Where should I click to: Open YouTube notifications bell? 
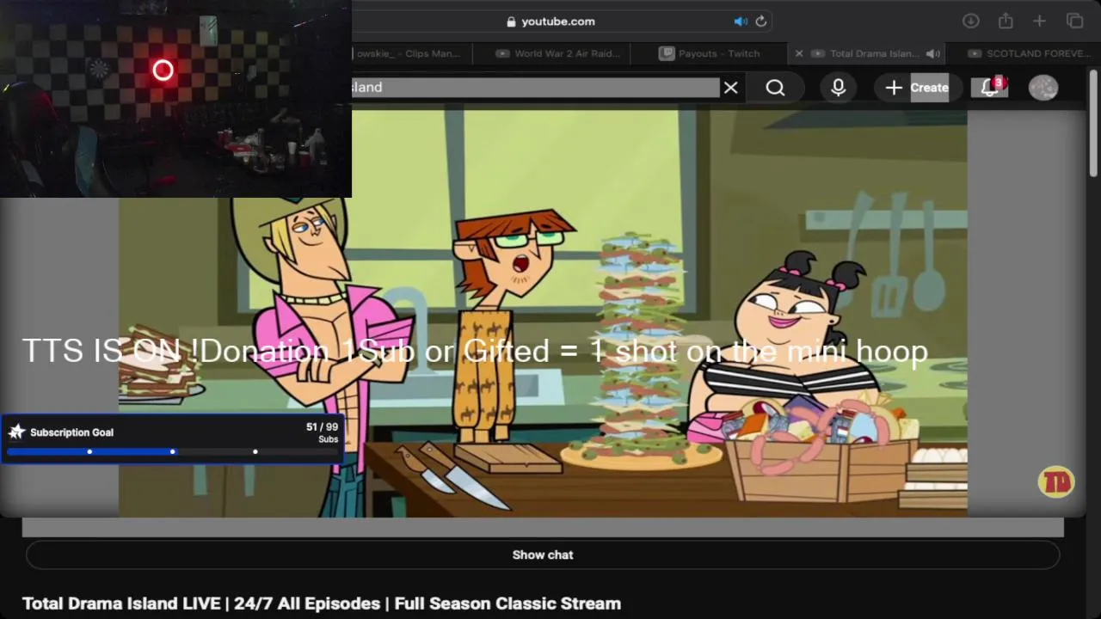[989, 88]
